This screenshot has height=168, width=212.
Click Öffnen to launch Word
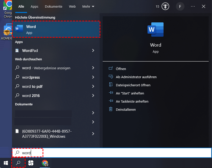[121, 69]
